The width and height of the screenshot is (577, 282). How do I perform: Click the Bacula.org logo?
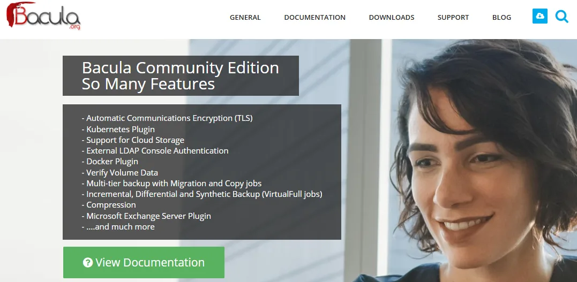(43, 16)
